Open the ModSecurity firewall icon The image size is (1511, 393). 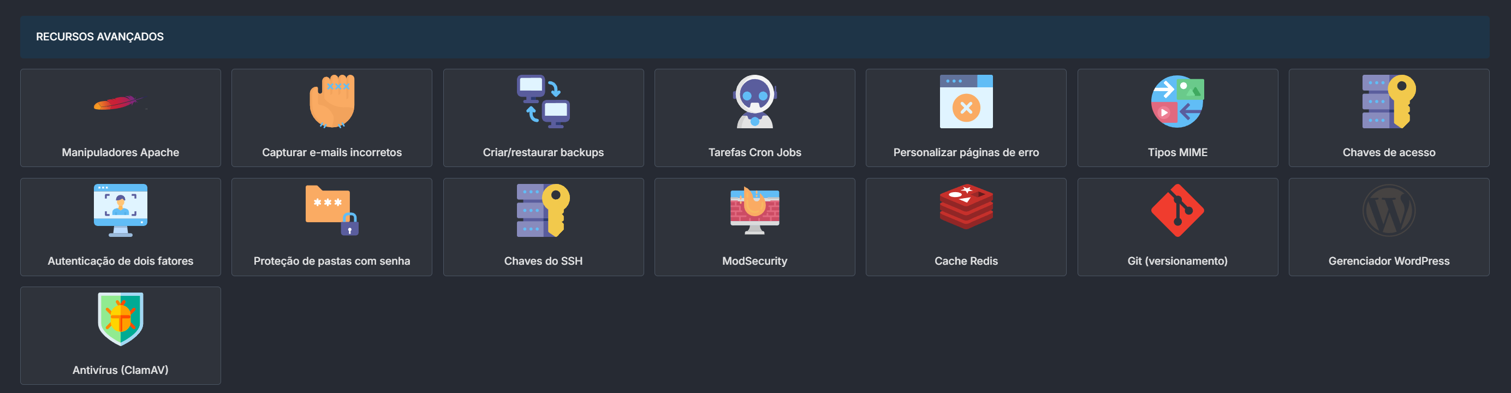(754, 210)
